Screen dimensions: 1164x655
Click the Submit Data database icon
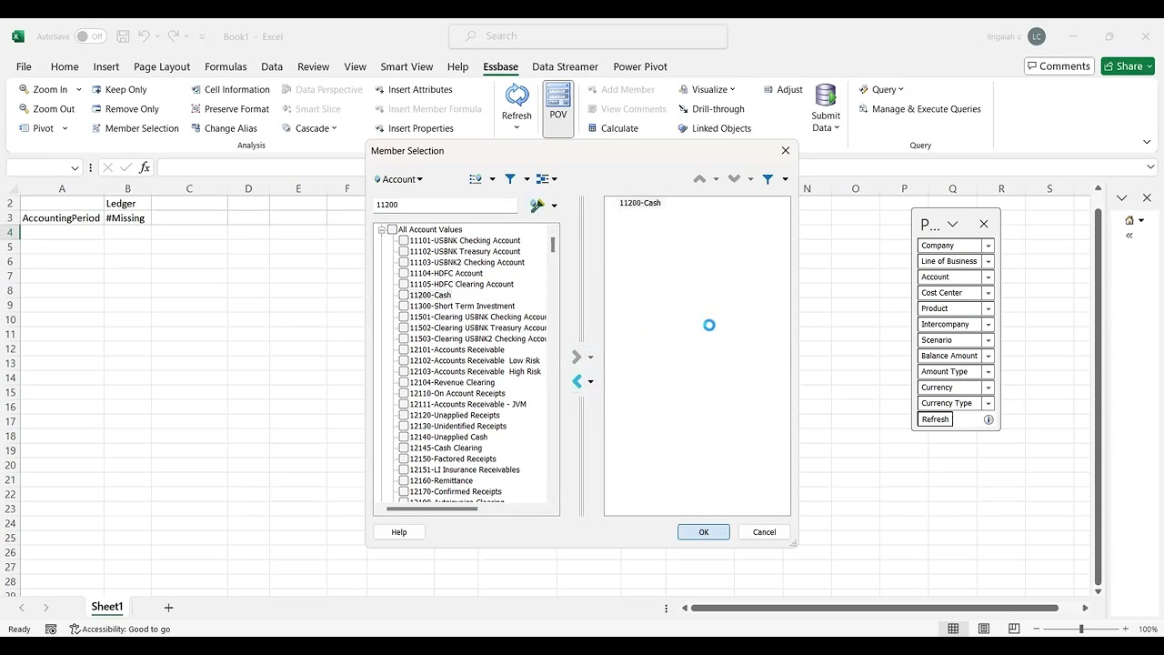coord(826,96)
